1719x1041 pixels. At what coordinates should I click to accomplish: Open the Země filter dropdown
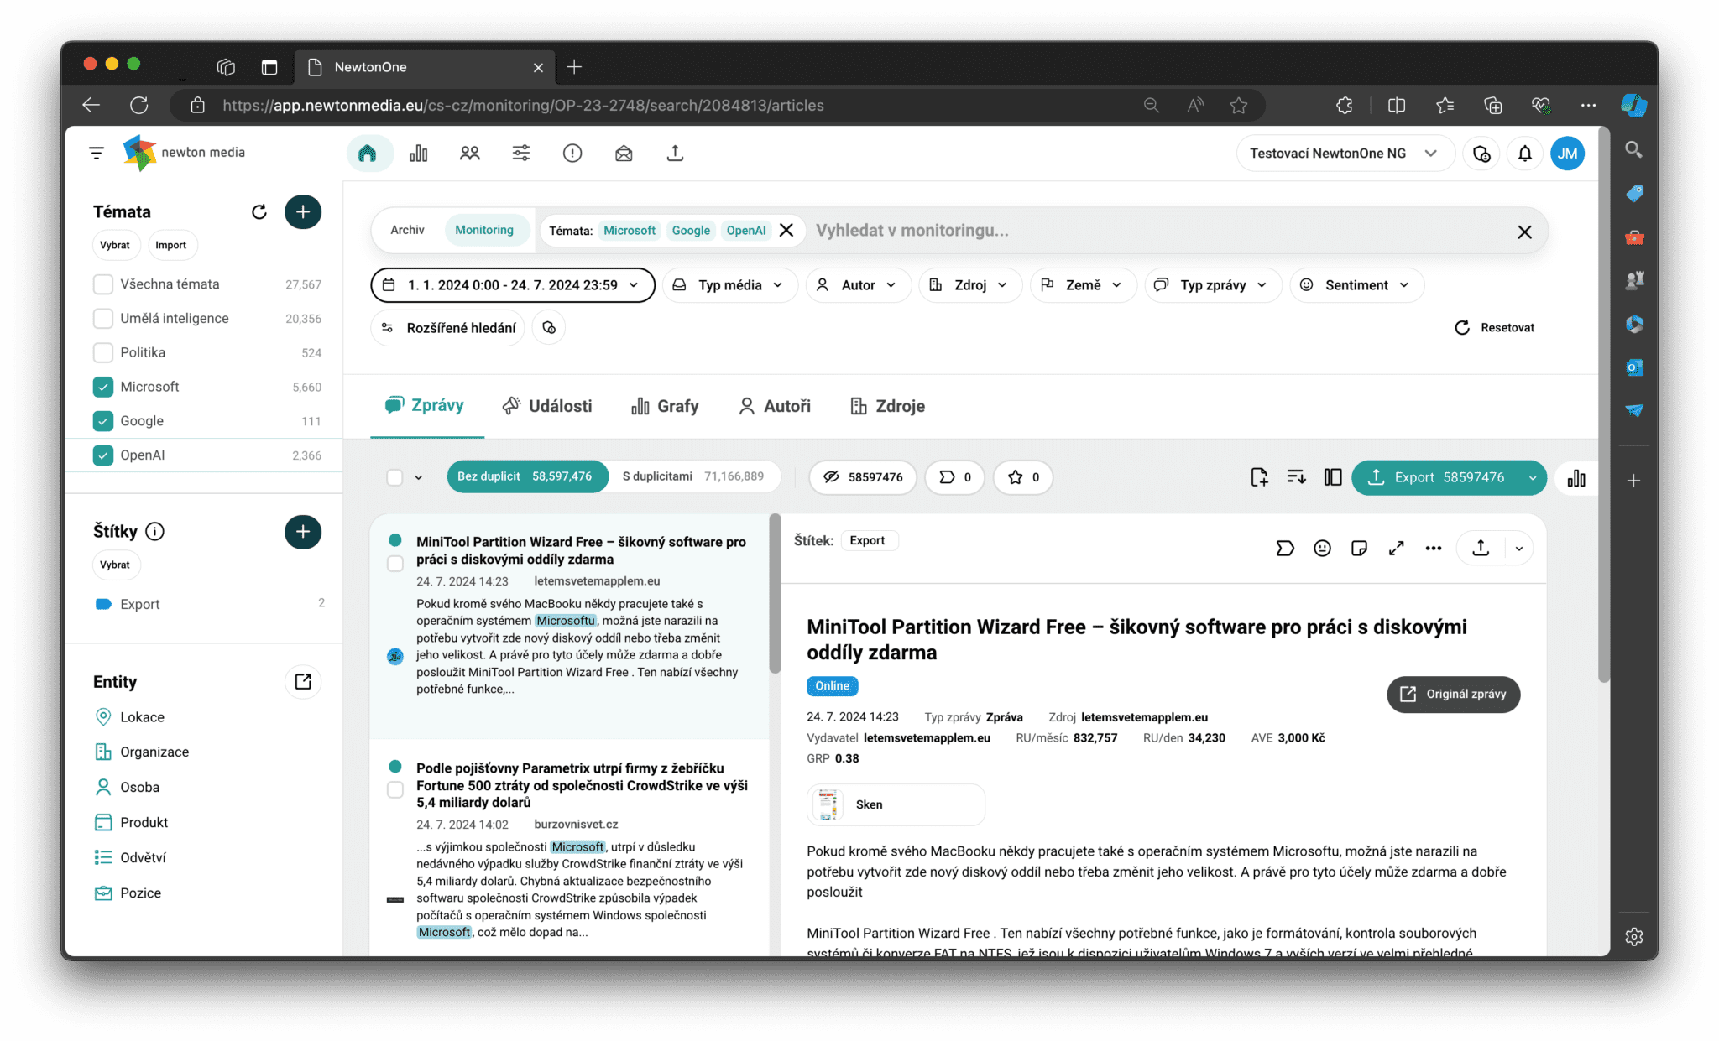pyautogui.click(x=1083, y=285)
